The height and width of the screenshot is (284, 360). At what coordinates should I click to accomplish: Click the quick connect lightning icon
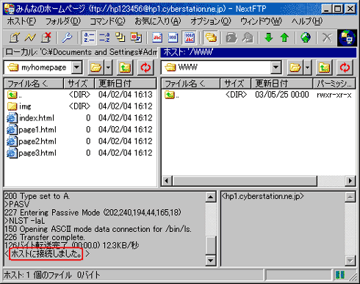(30, 37)
